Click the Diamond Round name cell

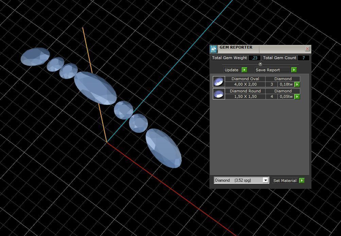pyautogui.click(x=245, y=91)
